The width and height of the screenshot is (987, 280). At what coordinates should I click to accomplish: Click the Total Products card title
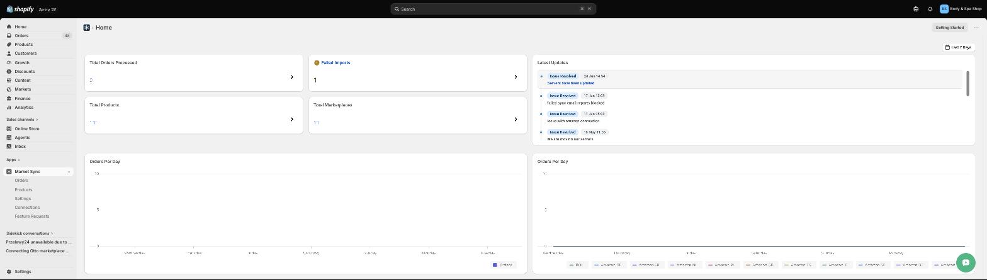[104, 105]
